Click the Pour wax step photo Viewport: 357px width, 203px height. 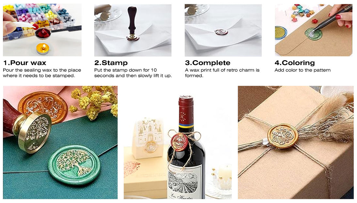coord(42,30)
